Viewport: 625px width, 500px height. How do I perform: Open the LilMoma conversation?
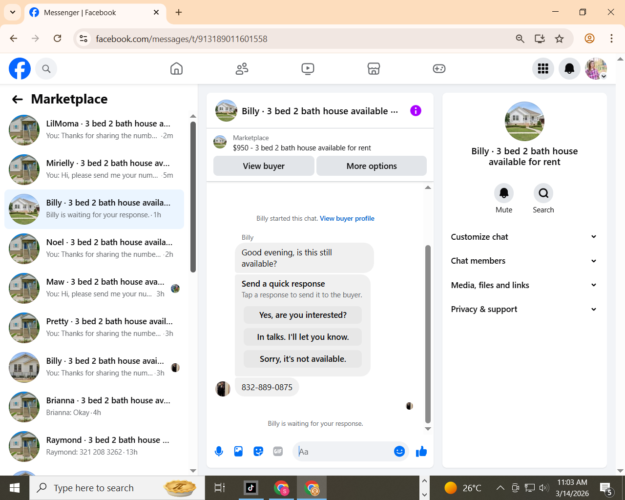click(x=94, y=130)
